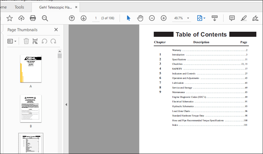Viewport: 263px width, 154px height.
Task: Open thumbnail options menu dropdown
Action: [12, 41]
